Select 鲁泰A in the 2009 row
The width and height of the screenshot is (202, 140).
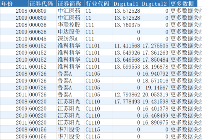tap(71, 81)
